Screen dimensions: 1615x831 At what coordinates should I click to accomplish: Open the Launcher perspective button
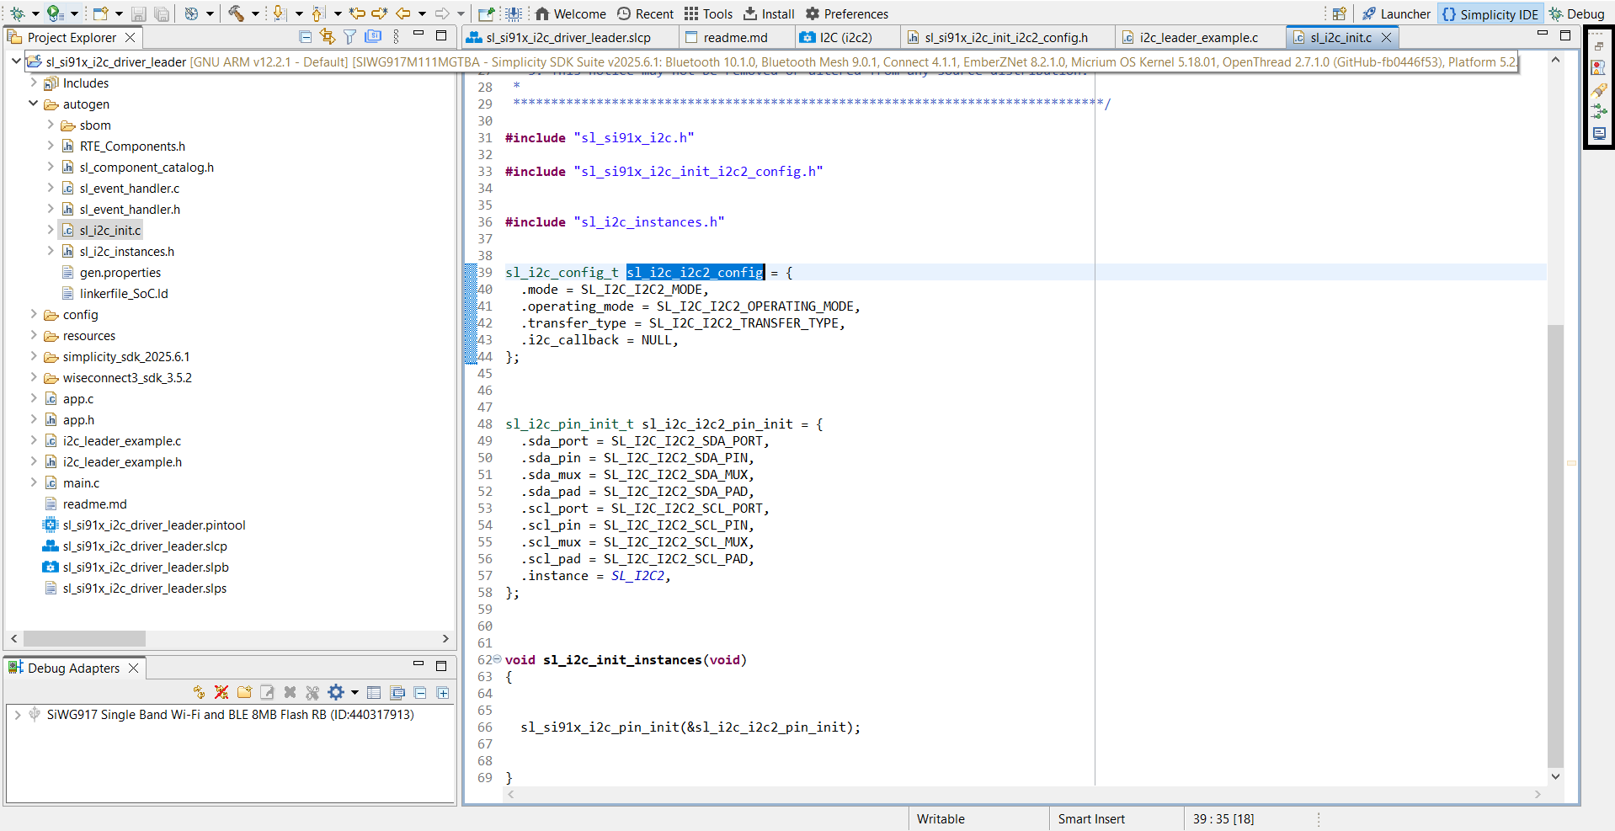coord(1396,13)
